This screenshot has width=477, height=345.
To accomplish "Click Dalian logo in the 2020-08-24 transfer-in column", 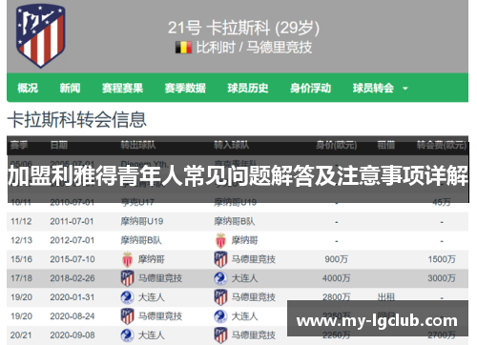I will (220, 316).
